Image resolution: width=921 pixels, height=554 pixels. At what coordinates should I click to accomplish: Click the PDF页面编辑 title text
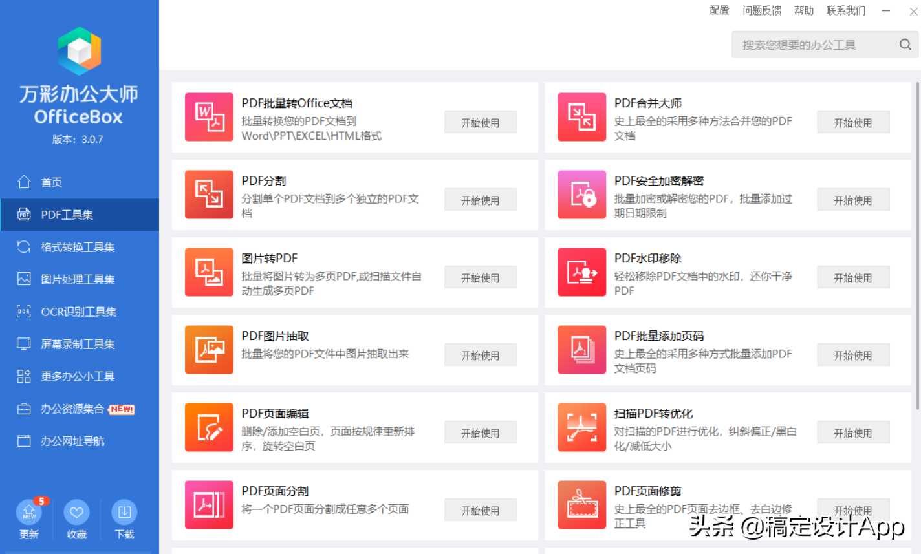pyautogui.click(x=275, y=414)
